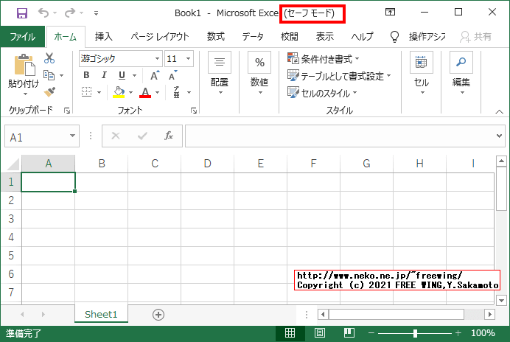Switch to the 数式 tab
This screenshot has width=510, height=342.
click(216, 36)
